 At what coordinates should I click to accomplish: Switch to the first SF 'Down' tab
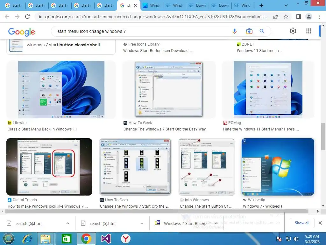coord(197,5)
